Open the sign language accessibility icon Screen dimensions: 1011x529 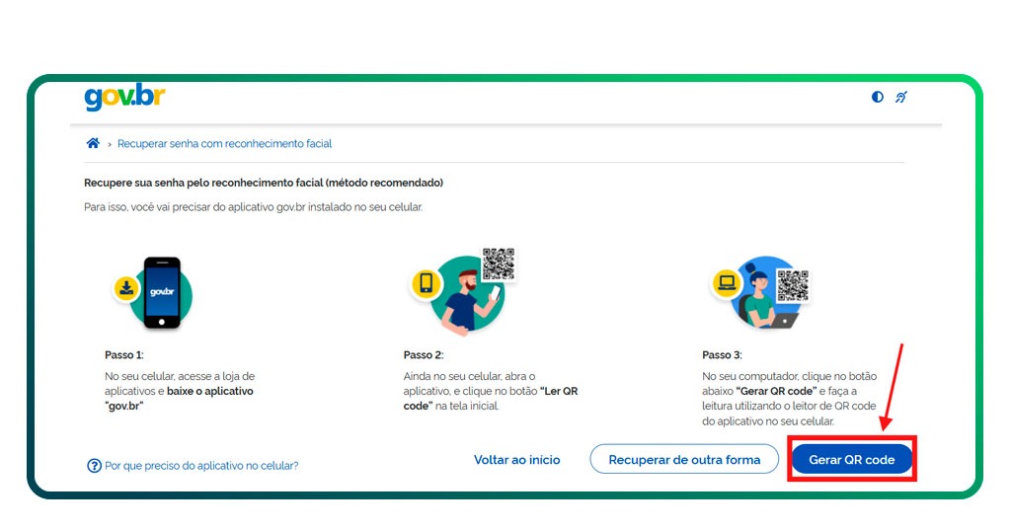(x=900, y=97)
